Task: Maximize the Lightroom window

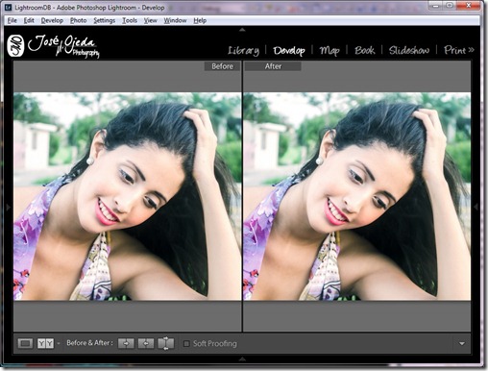Action: [x=450, y=5]
